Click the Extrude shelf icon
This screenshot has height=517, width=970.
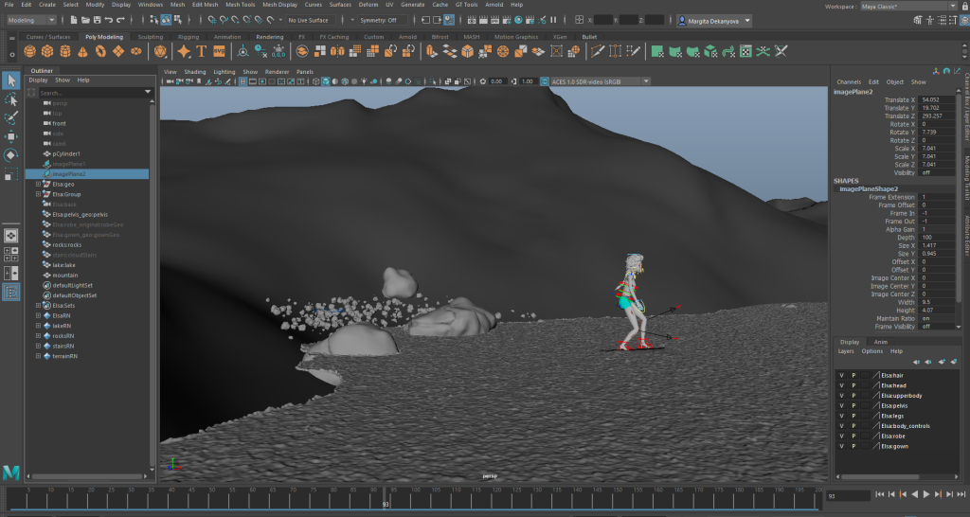pos(432,51)
